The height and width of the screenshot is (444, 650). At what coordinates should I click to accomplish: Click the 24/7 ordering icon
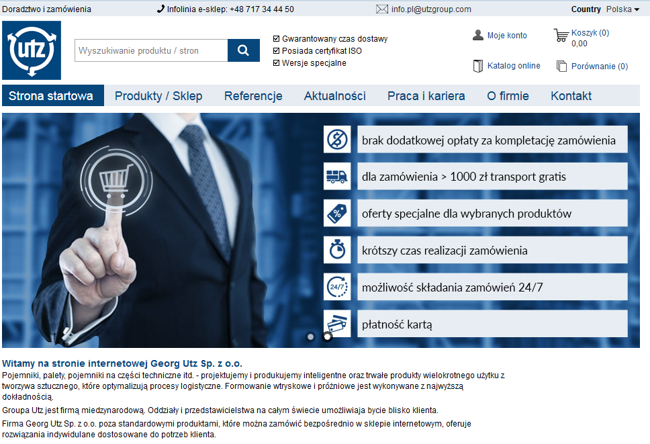(x=336, y=287)
